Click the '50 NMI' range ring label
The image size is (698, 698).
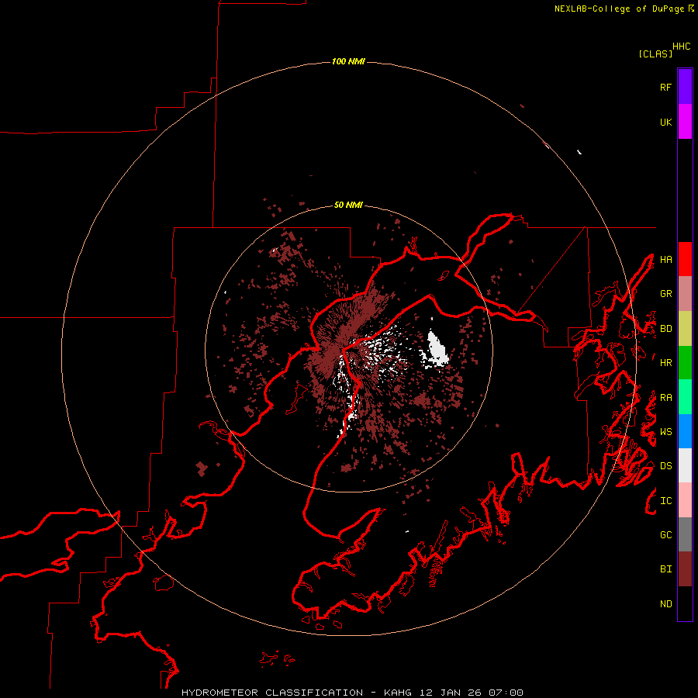(348, 206)
